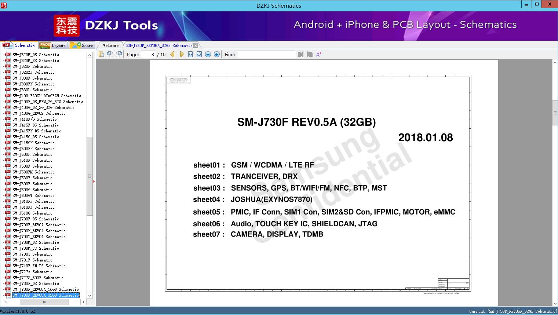The height and width of the screenshot is (315, 558).
Task: Click PDF icon beside SM-J320ZN Schematic
Action: click(8, 72)
